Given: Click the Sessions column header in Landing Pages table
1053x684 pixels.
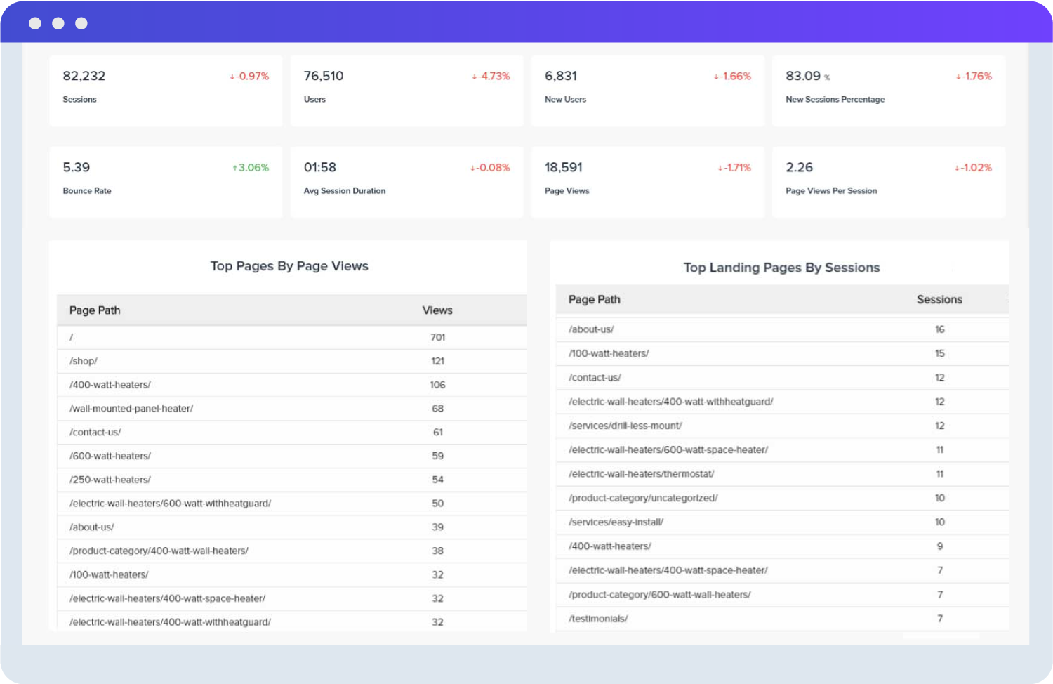Looking at the screenshot, I should [939, 299].
